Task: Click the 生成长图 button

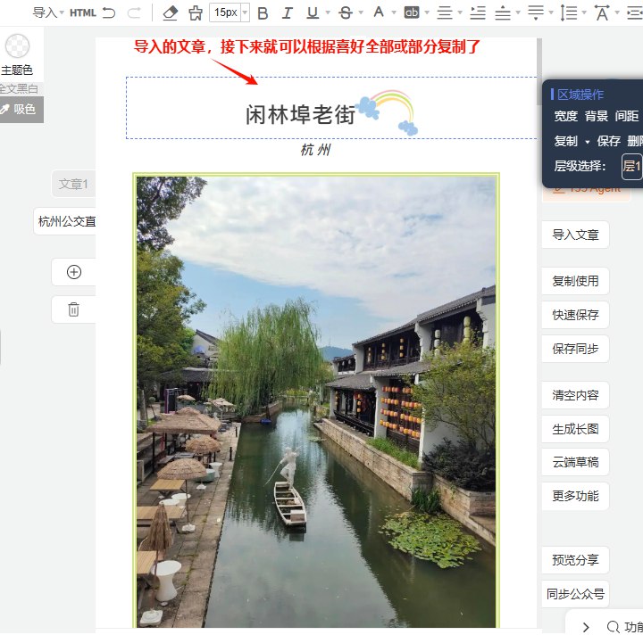Action: click(x=575, y=429)
